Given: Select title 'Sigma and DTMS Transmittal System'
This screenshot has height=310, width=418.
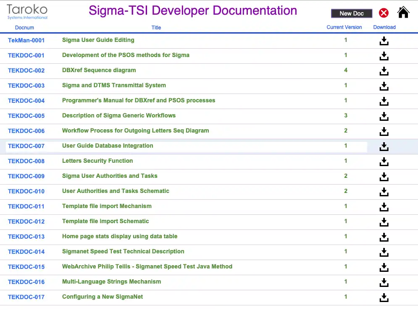Looking at the screenshot, I should point(114,86).
